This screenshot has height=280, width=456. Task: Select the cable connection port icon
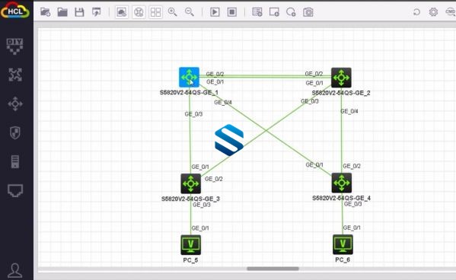15,191
